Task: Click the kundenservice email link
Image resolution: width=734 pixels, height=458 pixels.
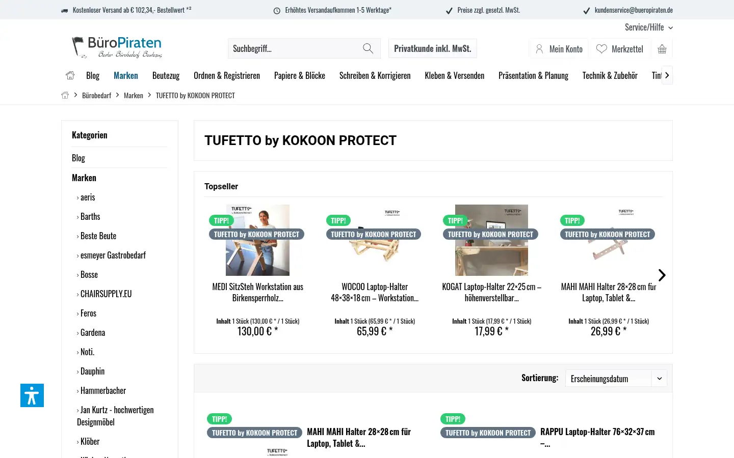Action: point(634,10)
